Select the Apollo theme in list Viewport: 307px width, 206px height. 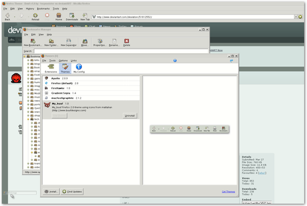[91, 78]
